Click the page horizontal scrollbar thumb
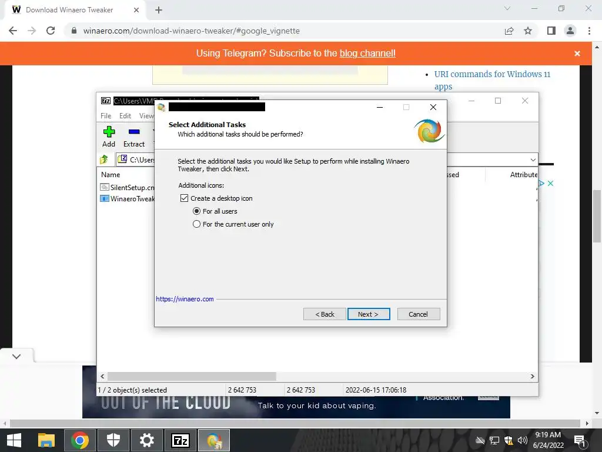602x452 pixels. coord(295,424)
